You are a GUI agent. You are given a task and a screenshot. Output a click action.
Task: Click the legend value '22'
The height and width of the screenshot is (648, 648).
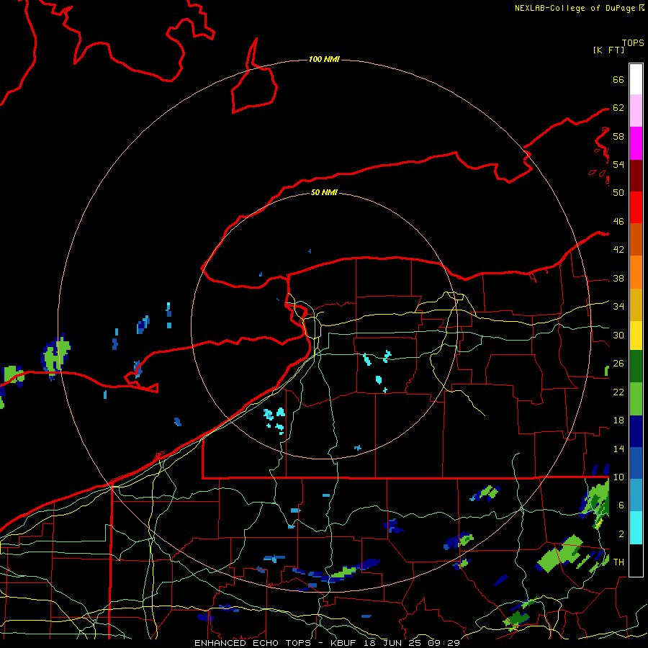pyautogui.click(x=618, y=392)
